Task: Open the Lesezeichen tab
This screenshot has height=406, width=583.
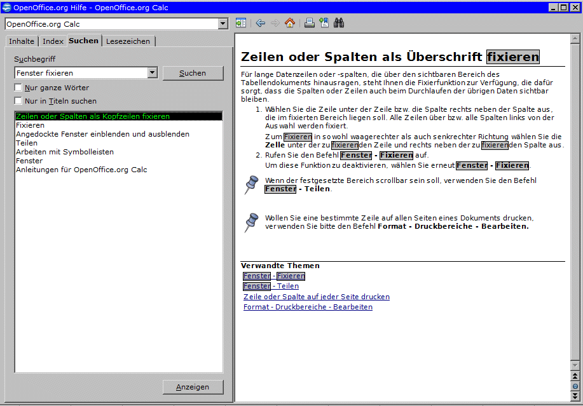Action: pos(128,41)
